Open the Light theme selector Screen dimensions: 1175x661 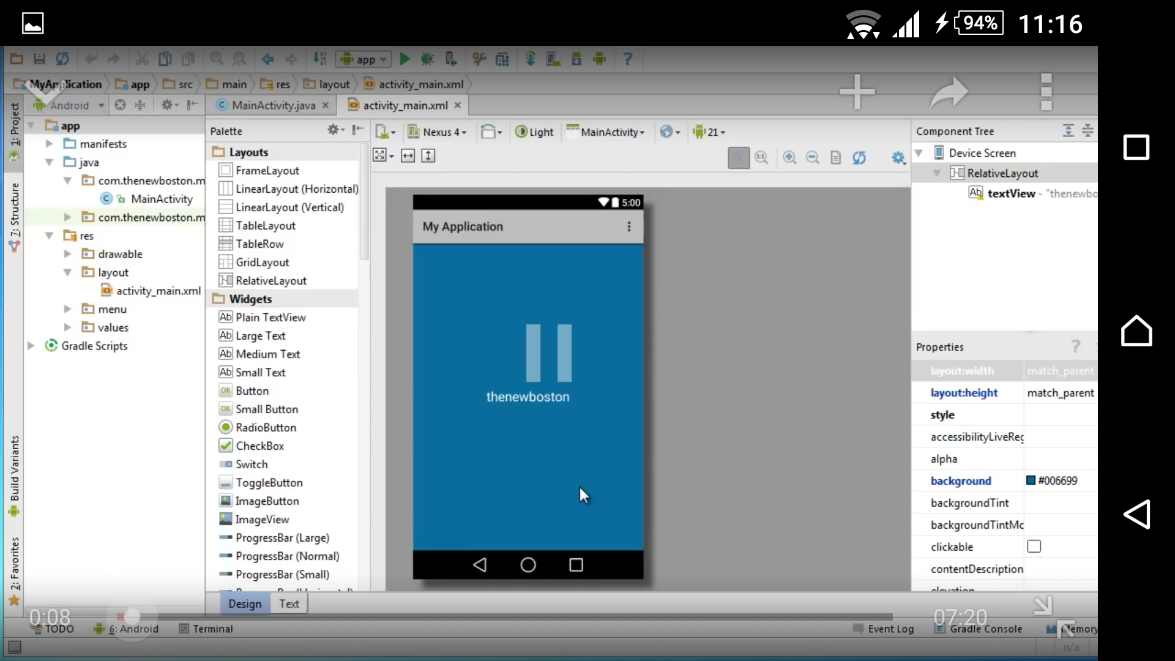(x=534, y=132)
